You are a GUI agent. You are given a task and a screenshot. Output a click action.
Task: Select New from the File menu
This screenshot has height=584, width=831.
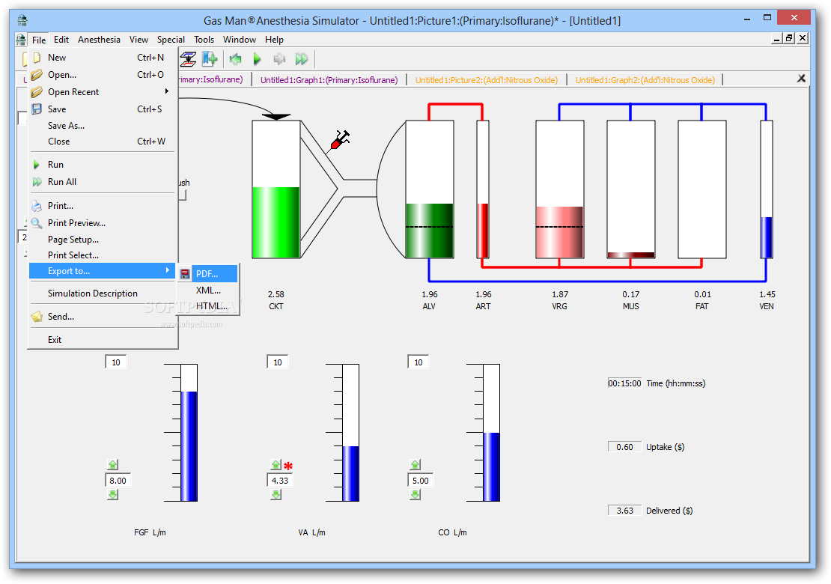(x=103, y=57)
